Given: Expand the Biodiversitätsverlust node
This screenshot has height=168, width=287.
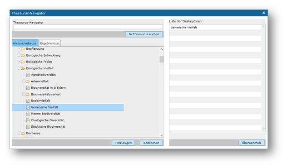Looking at the screenshot, I should (x=24, y=94).
